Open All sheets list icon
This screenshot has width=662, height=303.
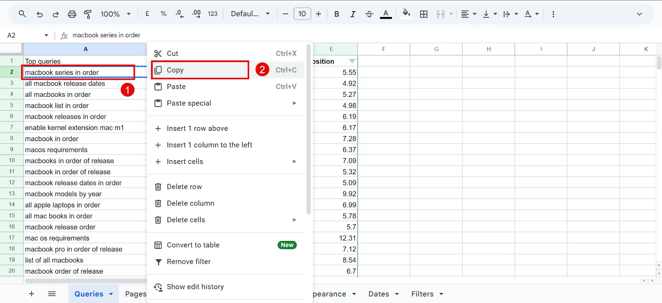pyautogui.click(x=52, y=293)
